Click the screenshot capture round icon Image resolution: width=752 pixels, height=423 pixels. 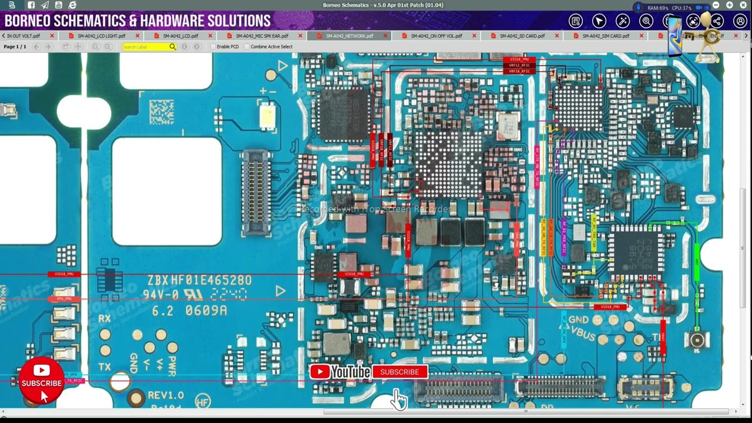pos(693,21)
